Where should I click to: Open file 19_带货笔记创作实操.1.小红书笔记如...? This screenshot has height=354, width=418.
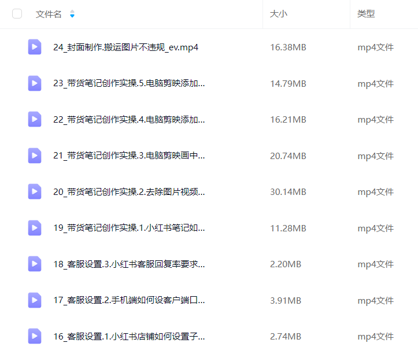(x=129, y=228)
